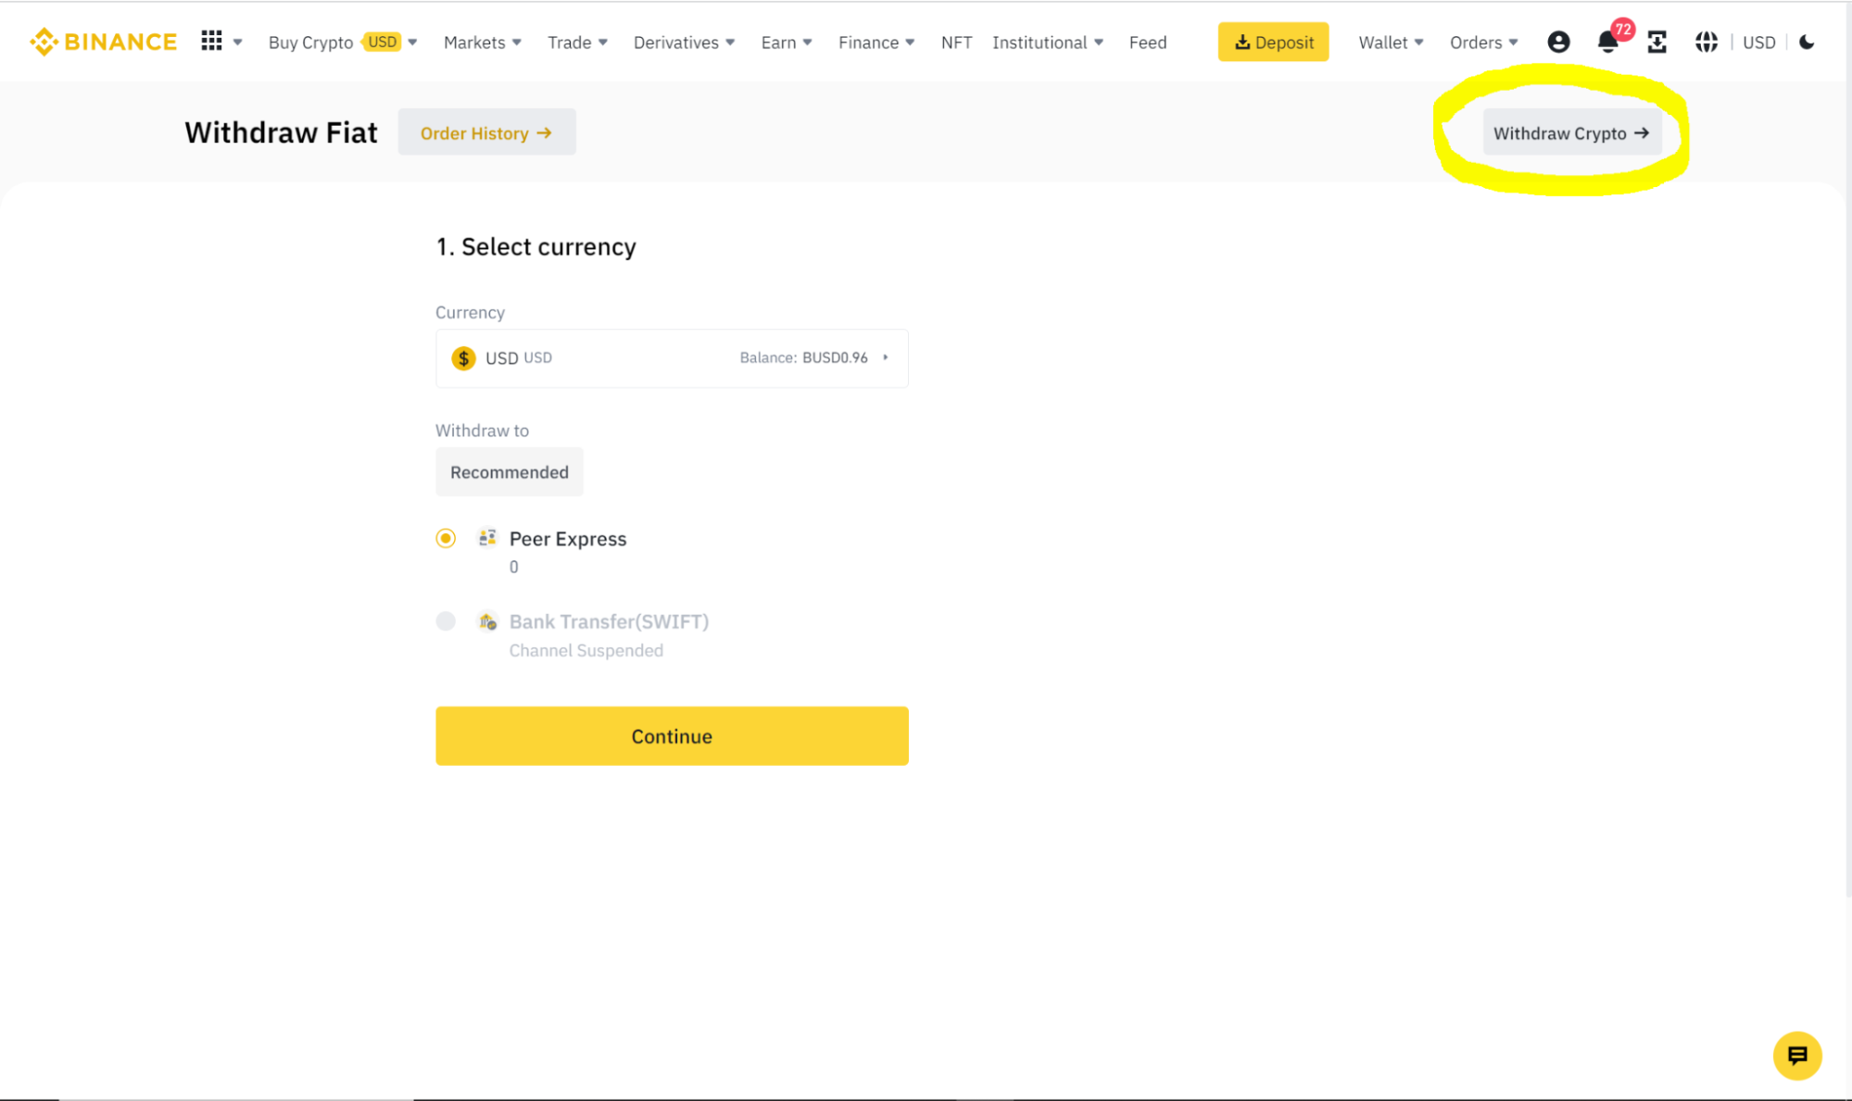The width and height of the screenshot is (1852, 1101).
Task: Select Bank Transfer(SWIFT) radio option
Action: [x=446, y=620]
